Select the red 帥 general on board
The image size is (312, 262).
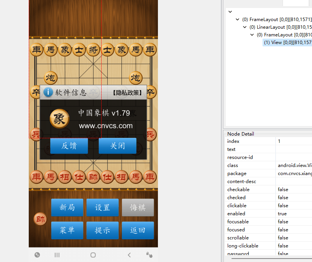pyautogui.click(x=93, y=177)
